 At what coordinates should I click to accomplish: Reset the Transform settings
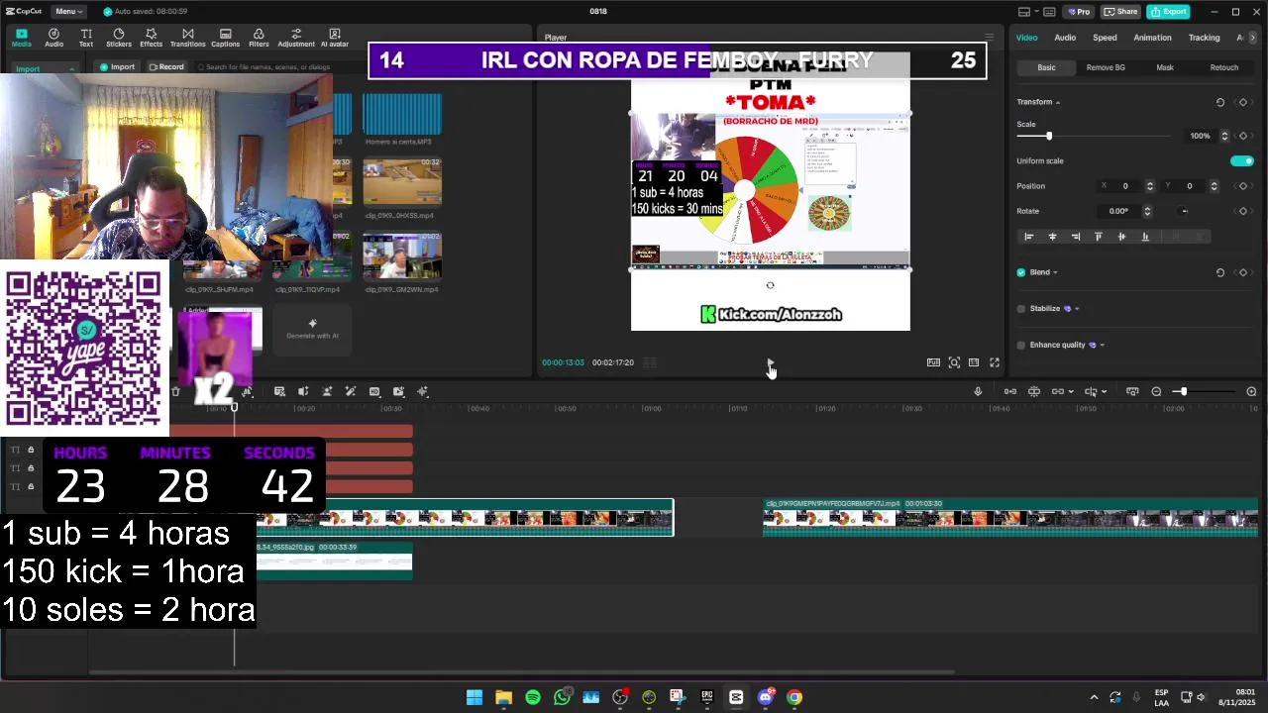1220,102
